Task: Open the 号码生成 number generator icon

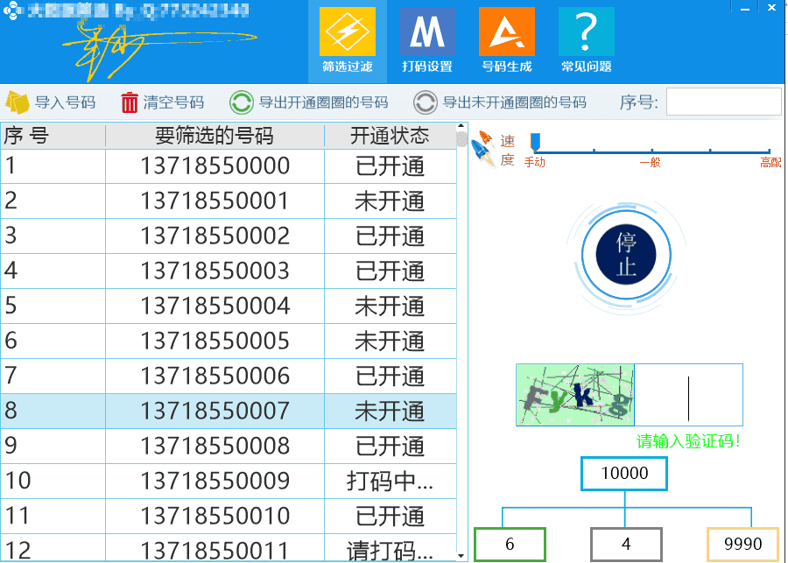Action: [x=506, y=32]
